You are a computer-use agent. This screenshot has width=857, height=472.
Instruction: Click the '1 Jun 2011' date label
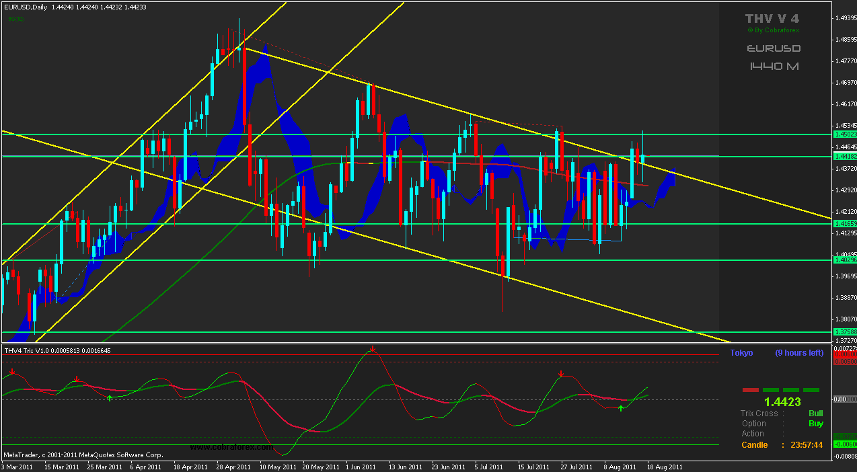362,467
